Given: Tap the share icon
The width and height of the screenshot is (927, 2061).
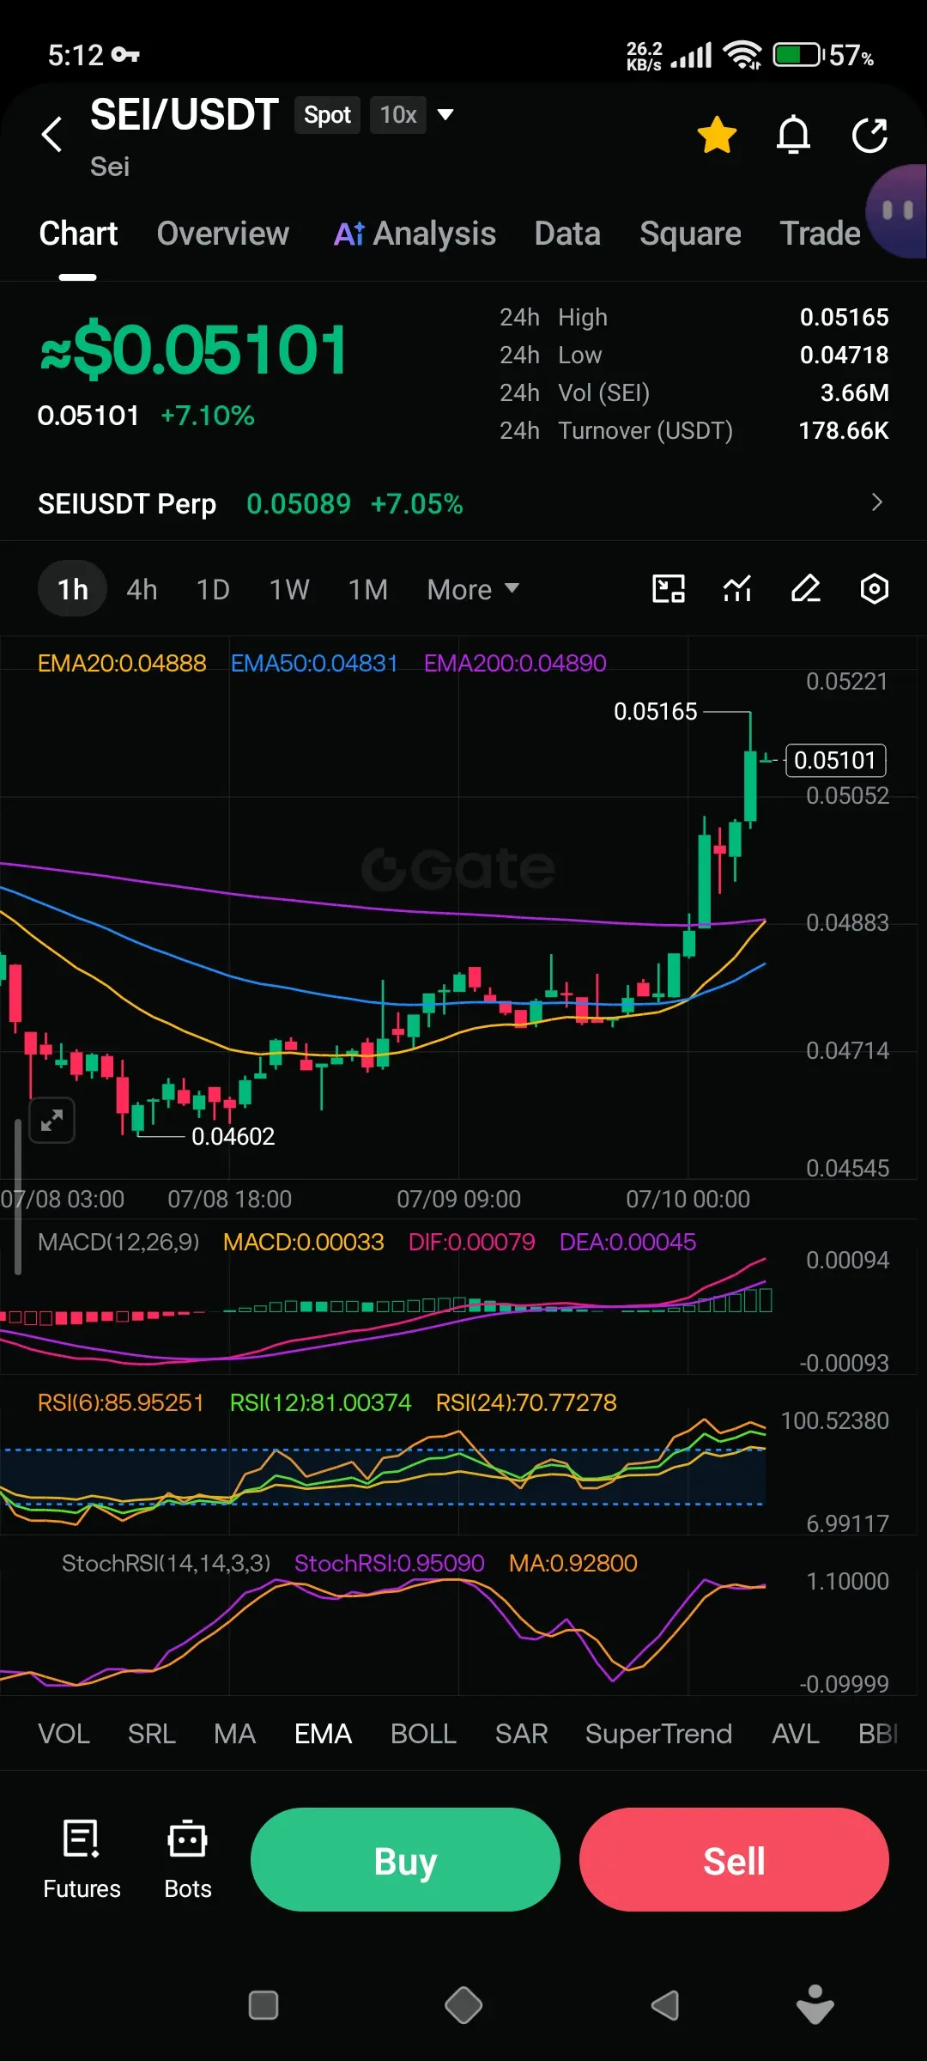Looking at the screenshot, I should point(869,135).
